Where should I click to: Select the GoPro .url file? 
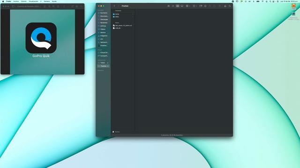(x=122, y=25)
